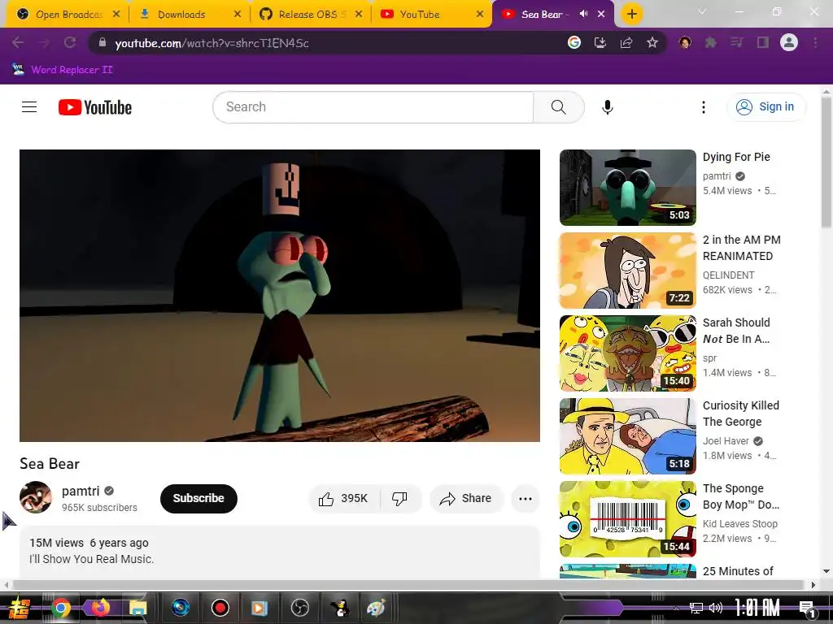833x624 pixels.
Task: Toggle browser side panel
Action: (762, 42)
